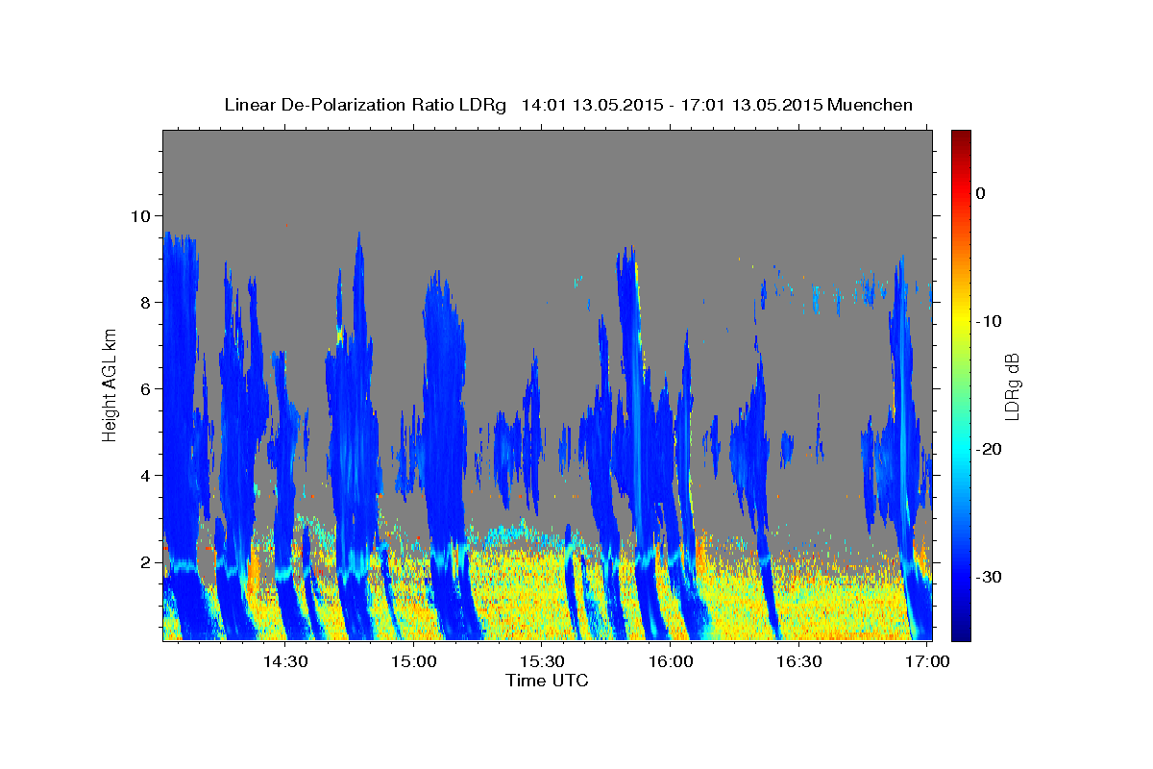Click the '14:30' time axis label

(x=285, y=661)
